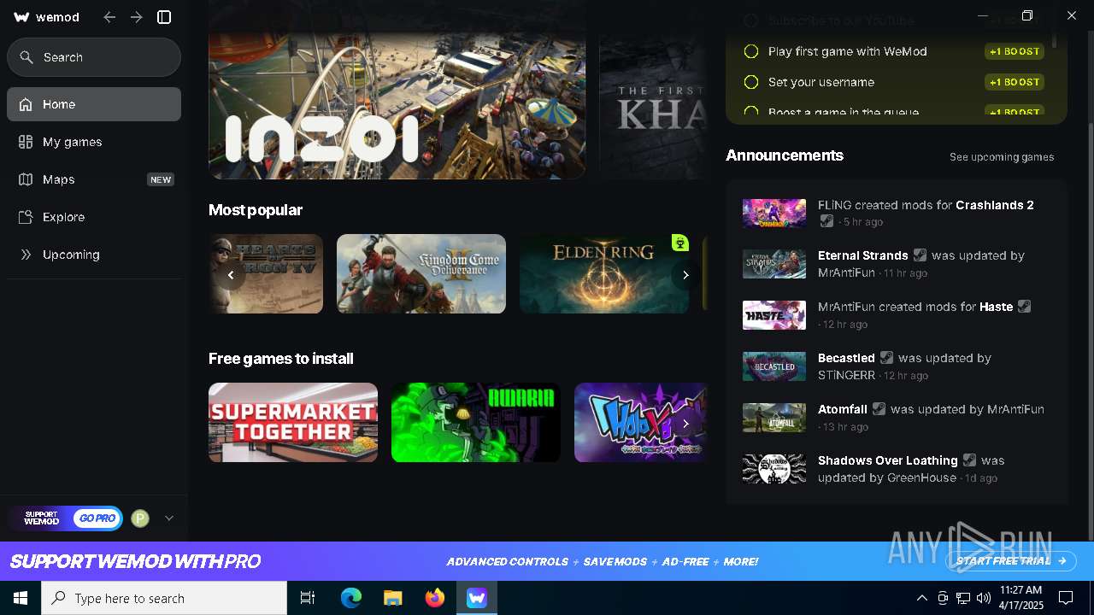Viewport: 1094px width, 615px height.
Task: Show hidden tray icons chevron
Action: 922,598
